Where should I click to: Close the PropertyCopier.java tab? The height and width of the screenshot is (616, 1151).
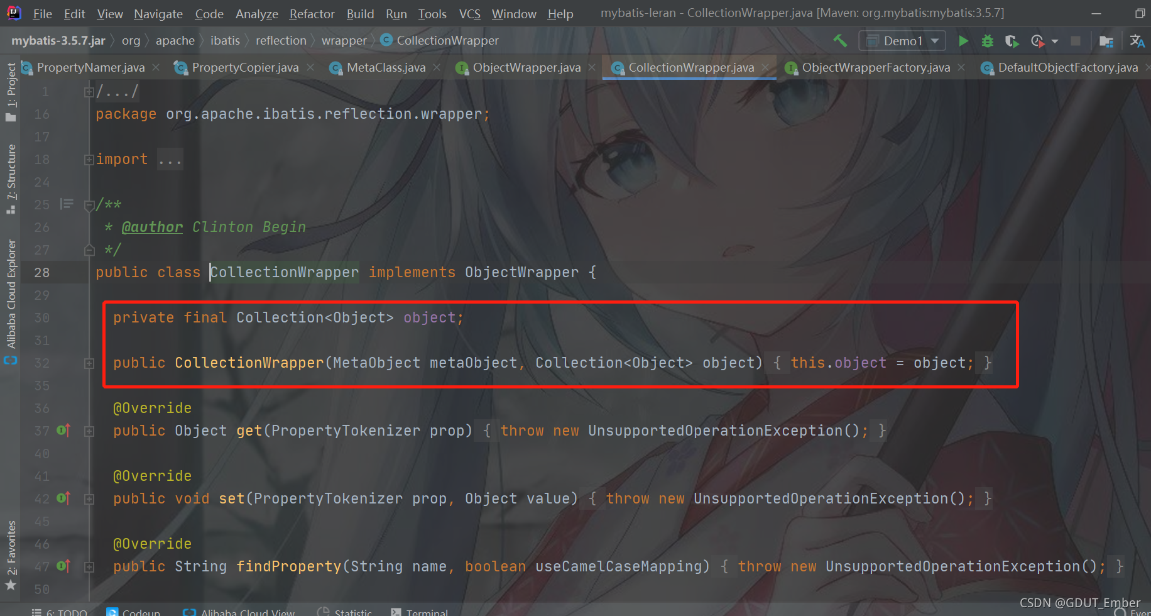click(x=310, y=67)
